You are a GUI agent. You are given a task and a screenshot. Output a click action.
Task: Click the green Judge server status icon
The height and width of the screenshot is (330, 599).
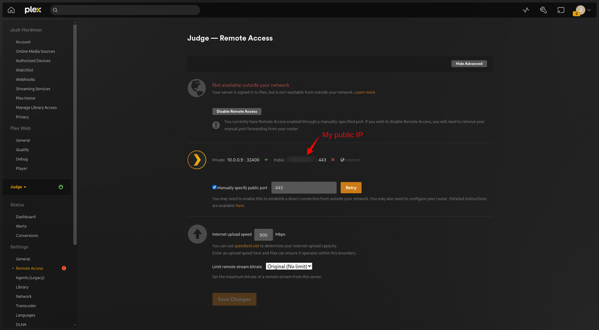point(61,187)
